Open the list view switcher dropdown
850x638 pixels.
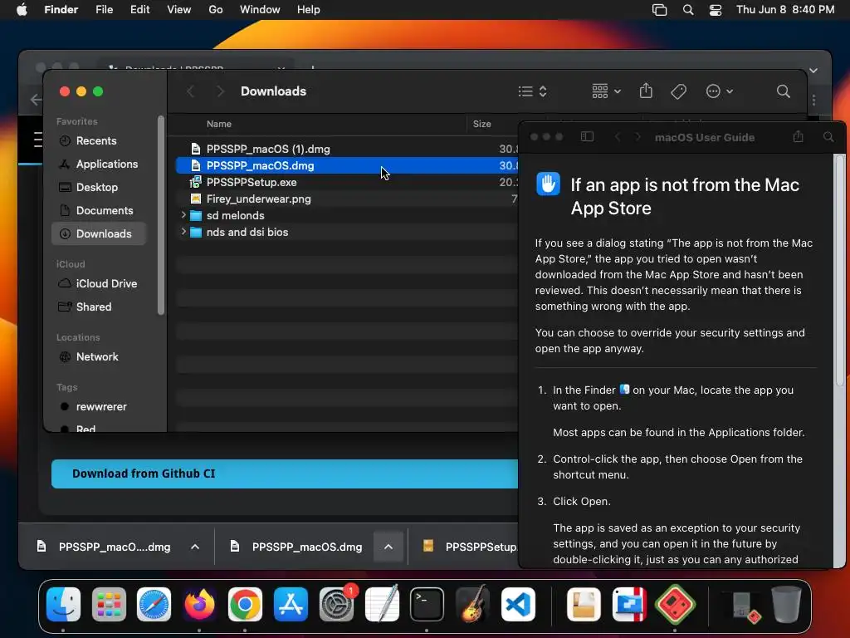[532, 91]
